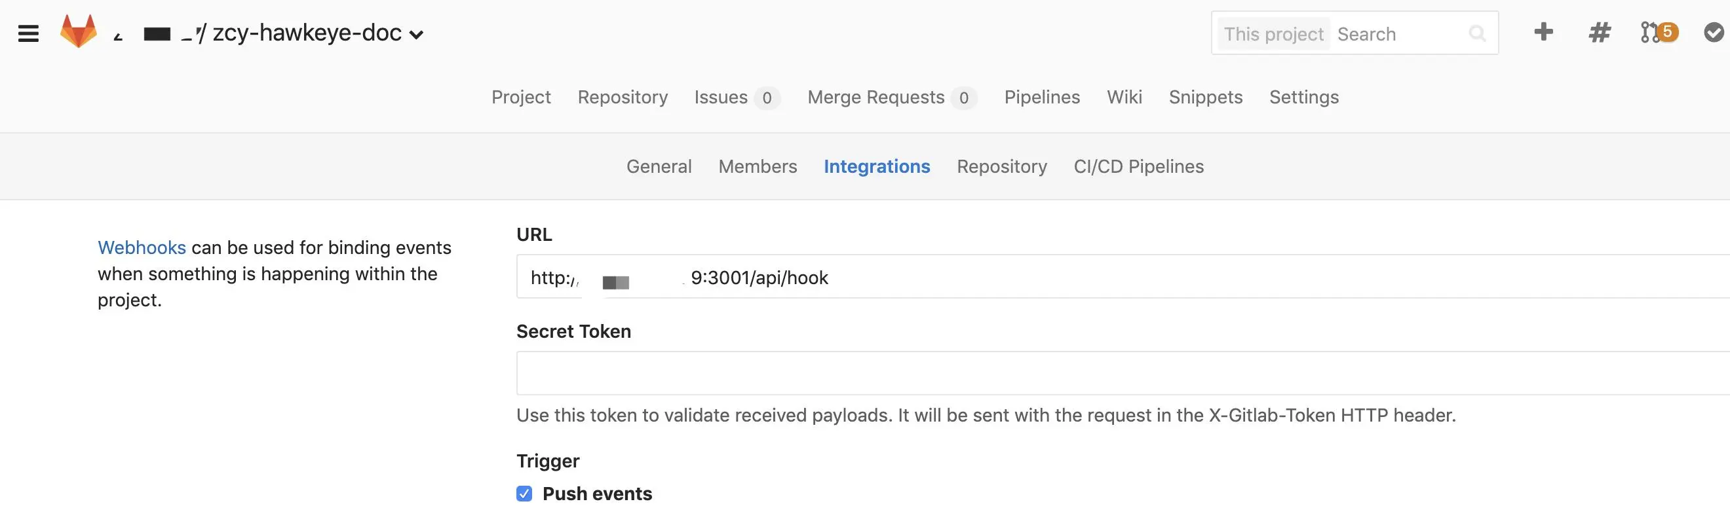Screen dimensions: 1730x508
Task: Switch to the Pipelines tab
Action: pyautogui.click(x=1042, y=98)
